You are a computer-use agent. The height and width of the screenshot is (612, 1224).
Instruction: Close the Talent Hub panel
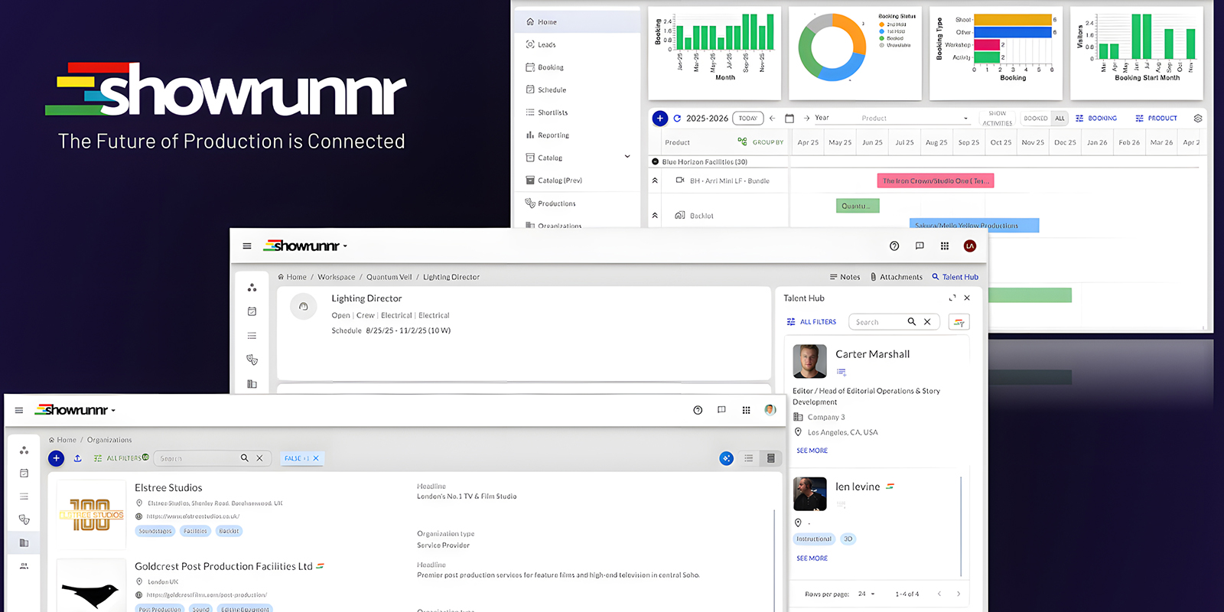coord(967,298)
